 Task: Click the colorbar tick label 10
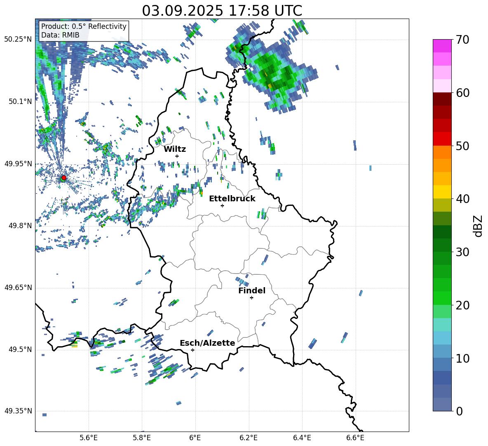(462, 359)
